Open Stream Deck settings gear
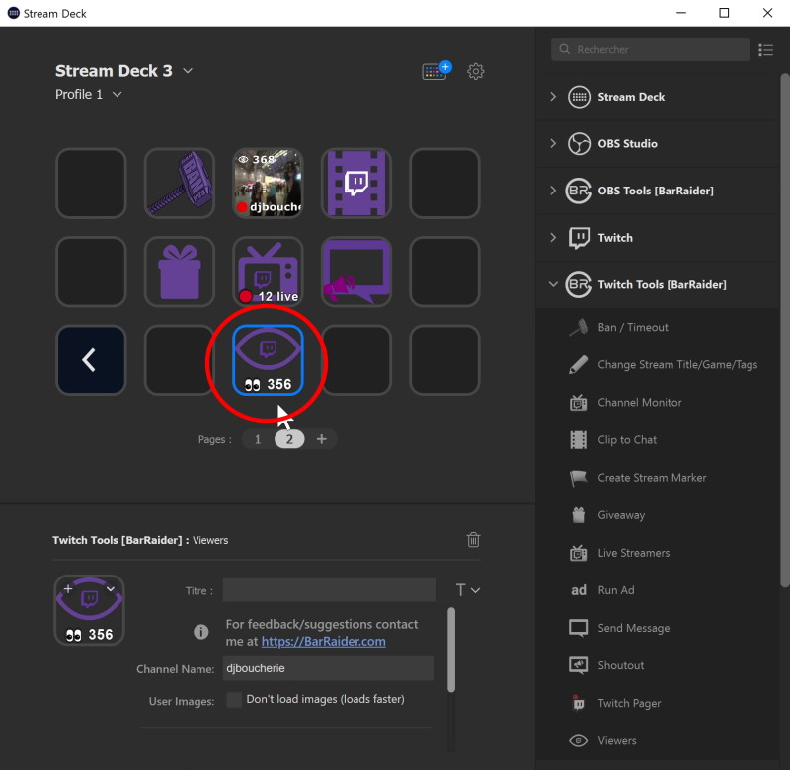Viewport: 790px width, 770px height. pos(476,71)
